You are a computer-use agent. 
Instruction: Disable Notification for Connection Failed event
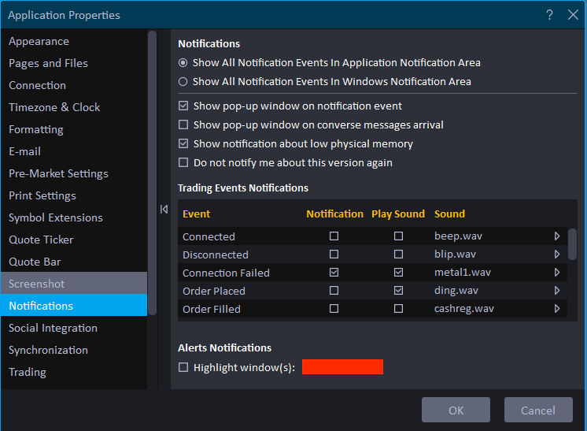(x=334, y=273)
